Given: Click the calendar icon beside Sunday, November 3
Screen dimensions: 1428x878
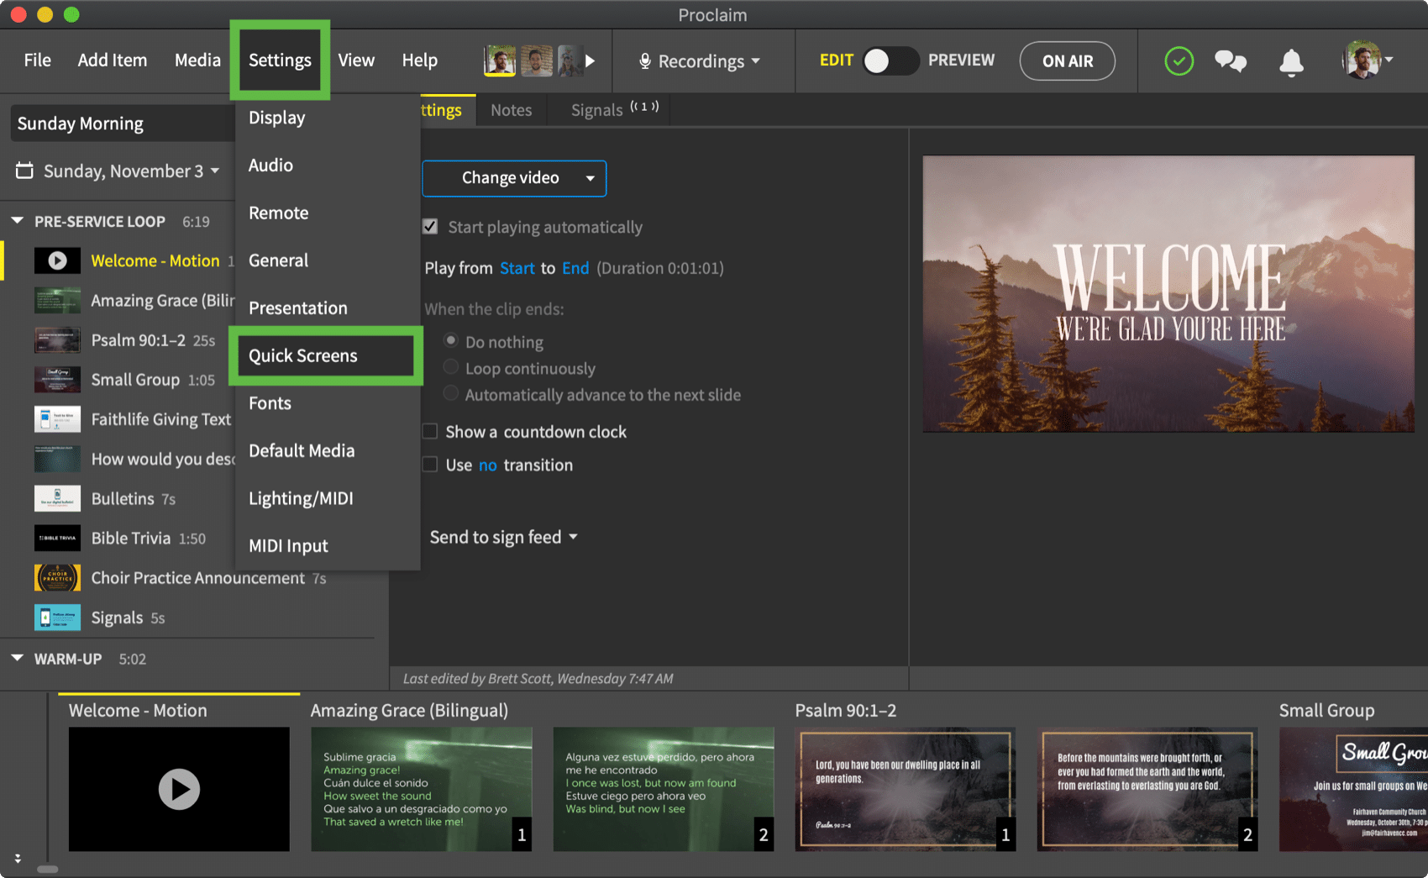Looking at the screenshot, I should coord(25,171).
